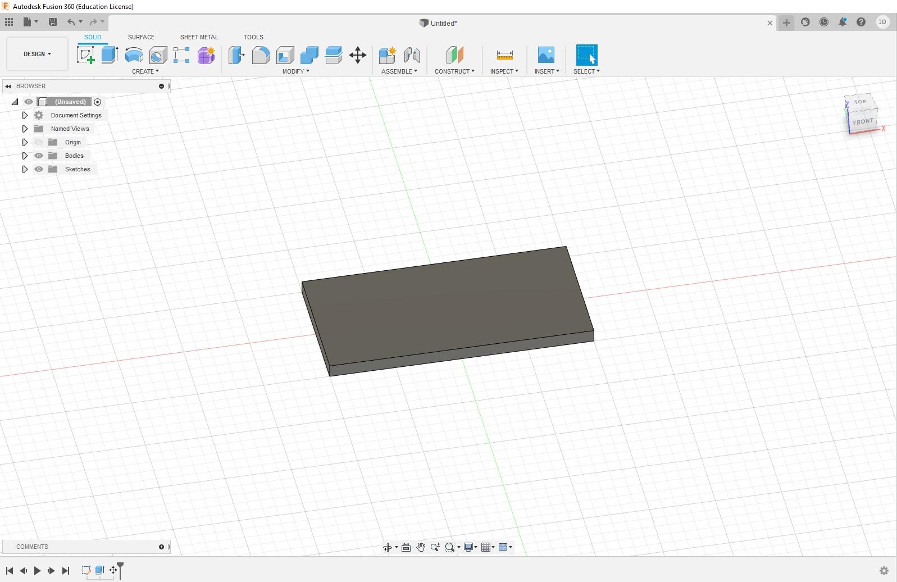Viewport: 897px width, 582px height.
Task: Activate the Move/Copy tool
Action: click(x=358, y=55)
